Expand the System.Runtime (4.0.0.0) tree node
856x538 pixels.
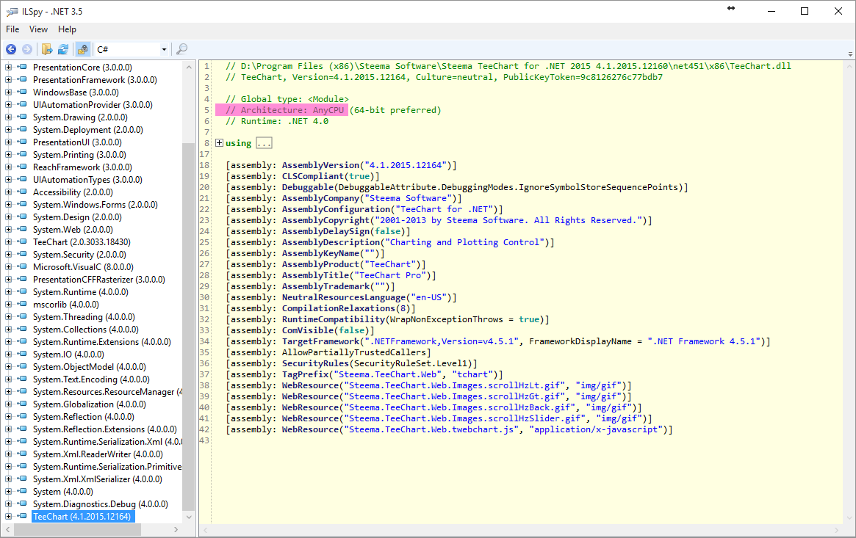8,292
